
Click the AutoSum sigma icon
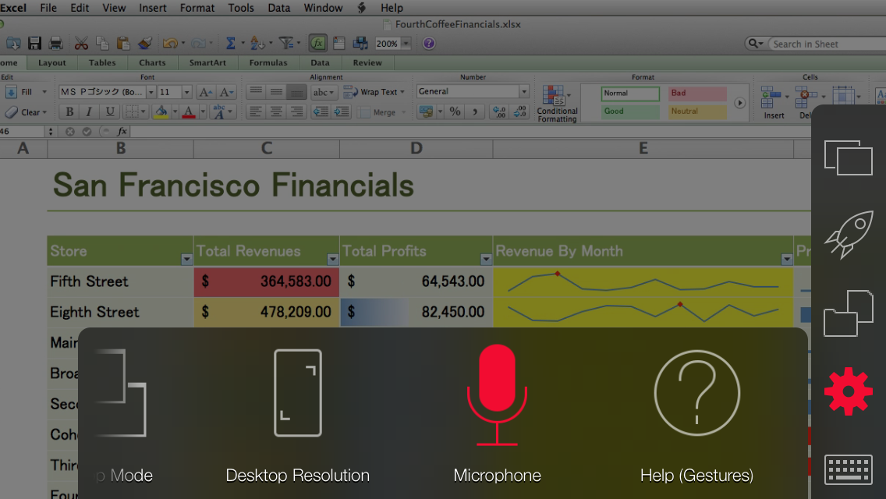click(x=230, y=44)
